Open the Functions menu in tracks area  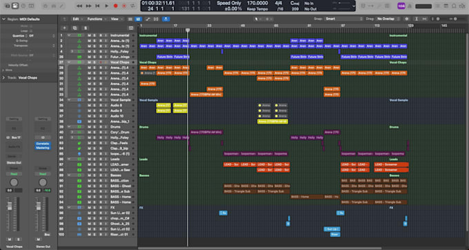point(97,19)
